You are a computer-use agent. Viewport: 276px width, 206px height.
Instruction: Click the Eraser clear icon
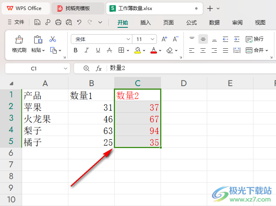169,50
